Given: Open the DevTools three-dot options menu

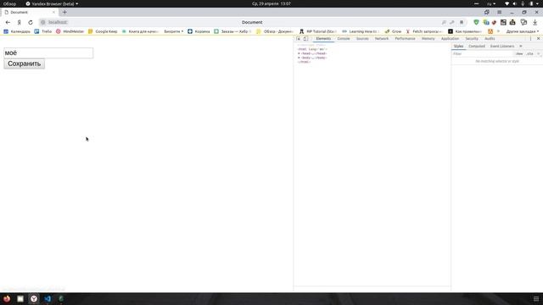Looking at the screenshot, I should 530,39.
